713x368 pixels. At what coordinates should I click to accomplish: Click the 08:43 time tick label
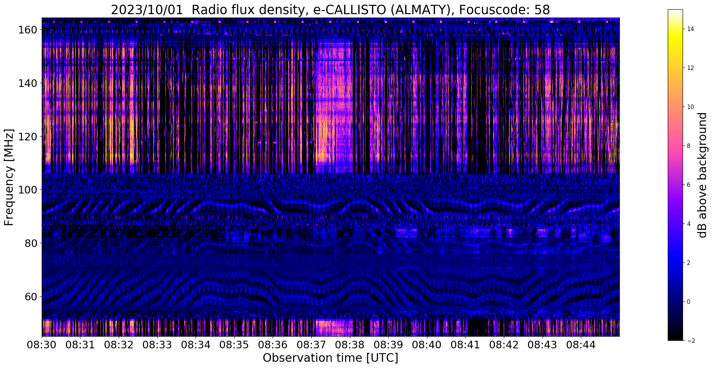[543, 345]
